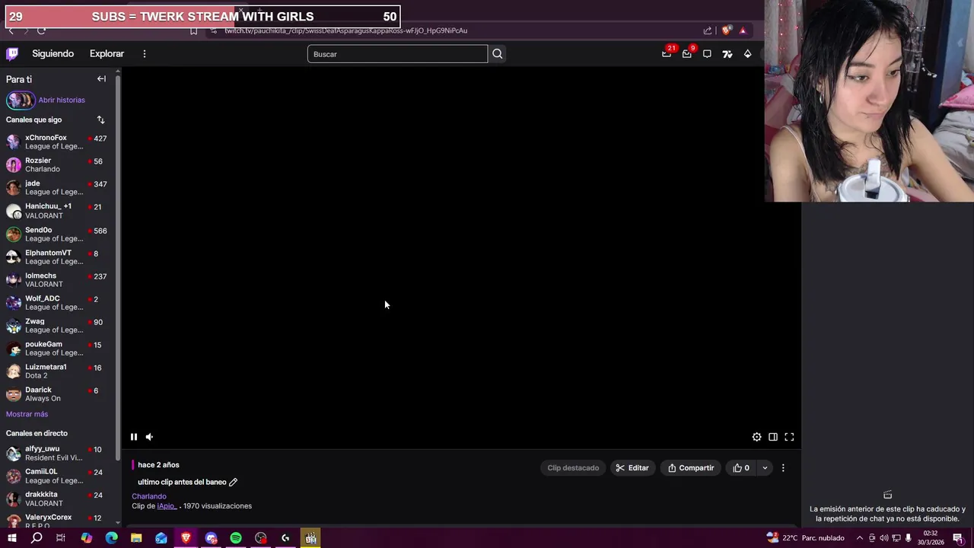The height and width of the screenshot is (548, 974).
Task: Open ElphantomVT channel in sidebar
Action: point(58,256)
